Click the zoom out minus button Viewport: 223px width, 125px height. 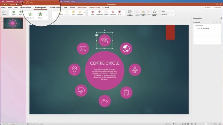pos(199,124)
